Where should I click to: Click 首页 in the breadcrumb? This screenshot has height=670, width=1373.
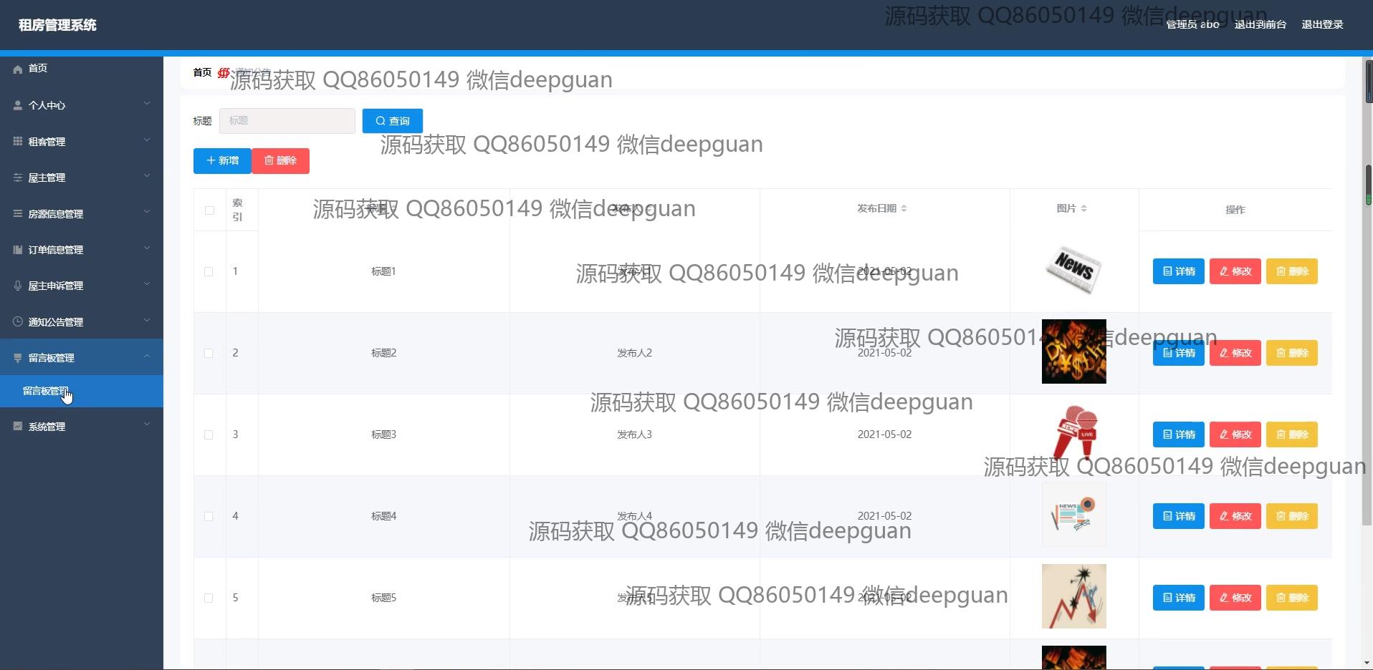tap(202, 72)
